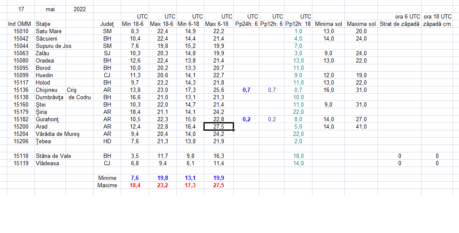
Task: Select the Pp12h: 18 value '18,0' for Stâna de Vale
Action: (298, 156)
